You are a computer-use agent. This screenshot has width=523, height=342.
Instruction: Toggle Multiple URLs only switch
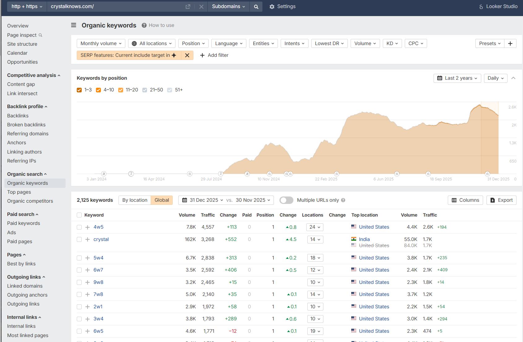coord(286,200)
